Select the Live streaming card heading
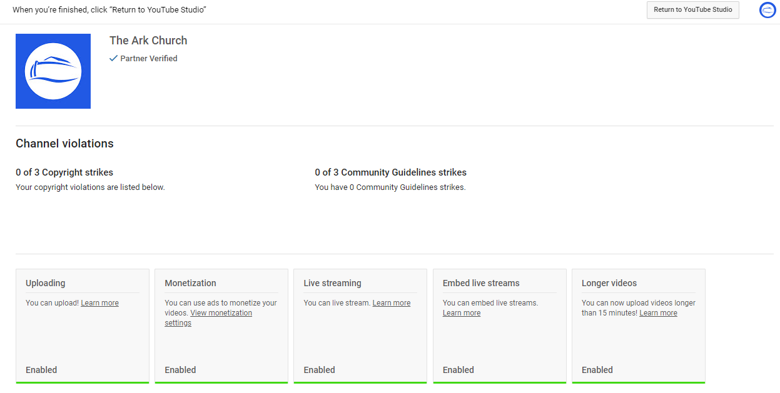The height and width of the screenshot is (393, 780). 332,283
